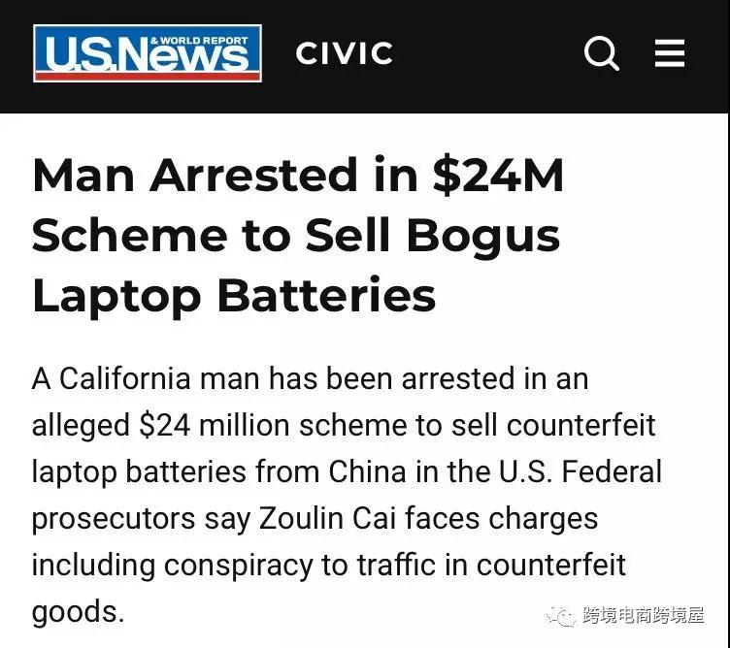This screenshot has width=730, height=648.
Task: Click the red stripe under the logo
Action: tap(148, 77)
